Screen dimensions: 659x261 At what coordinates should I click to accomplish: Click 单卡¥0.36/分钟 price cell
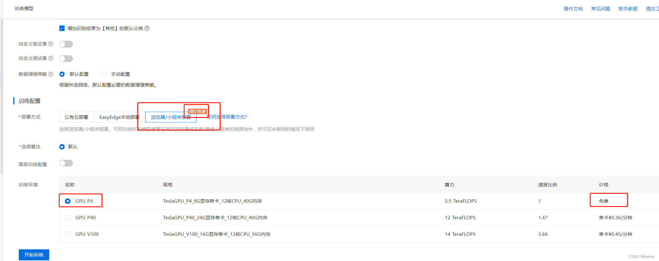615,218
